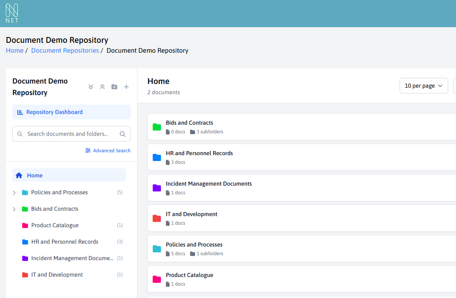The image size is (456, 298).
Task: Expand the Policies and Processes tree node
Action: (x=14, y=193)
